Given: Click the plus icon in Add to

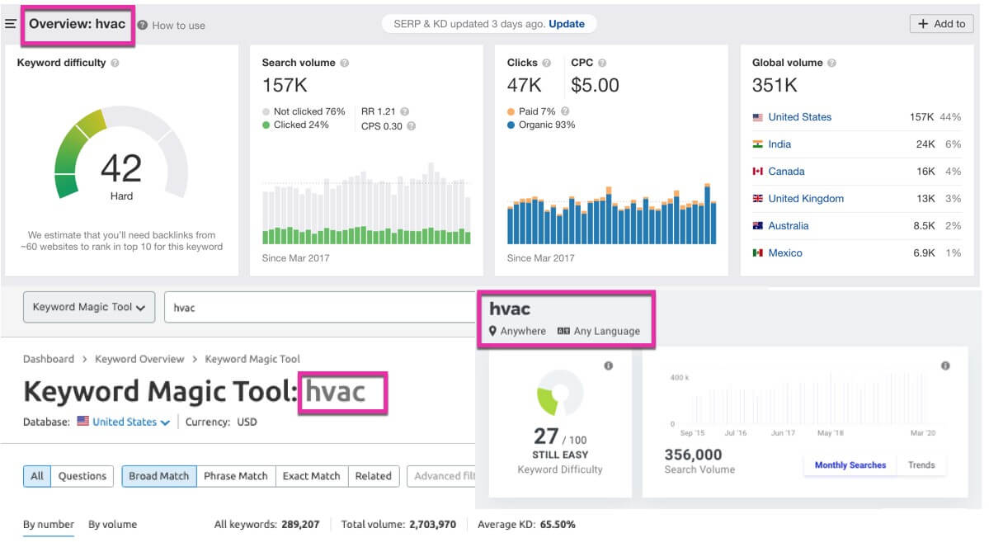Looking at the screenshot, I should tap(923, 24).
